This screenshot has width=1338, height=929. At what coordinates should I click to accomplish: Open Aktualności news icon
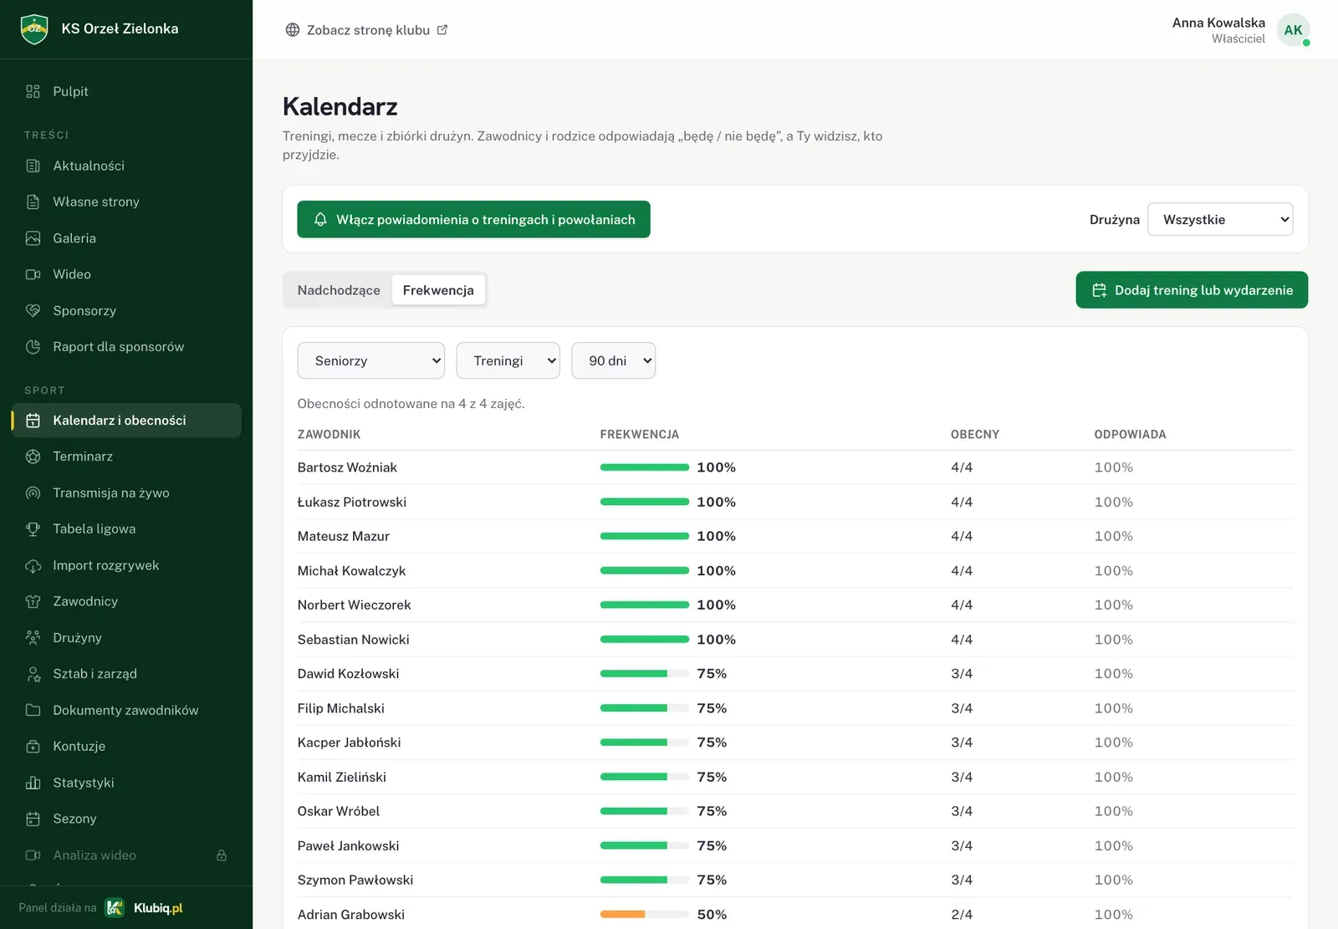point(33,166)
